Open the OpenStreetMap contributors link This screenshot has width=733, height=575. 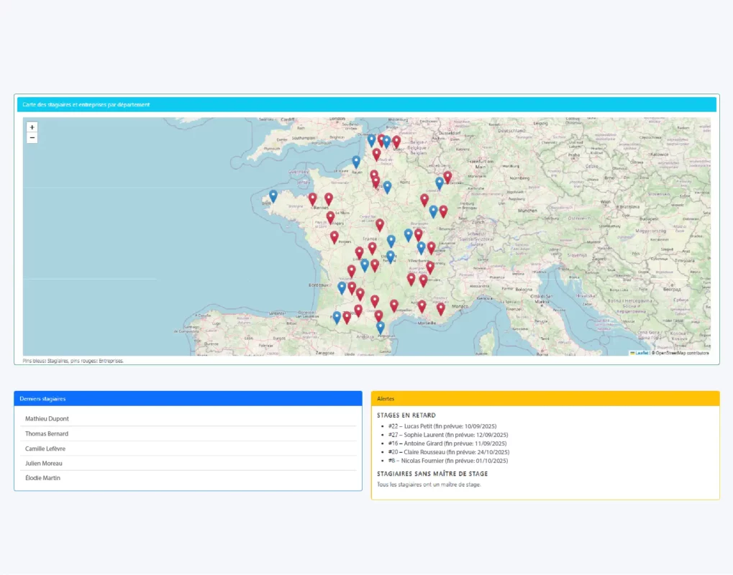click(x=682, y=353)
